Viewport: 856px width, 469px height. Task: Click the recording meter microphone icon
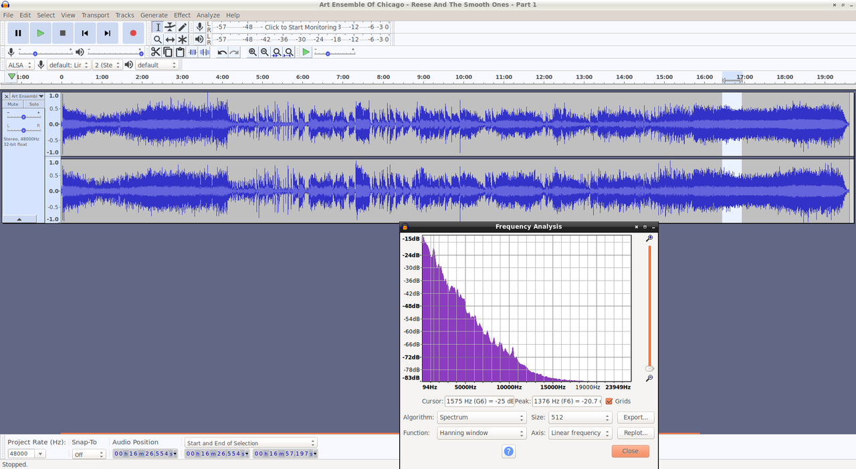point(199,27)
